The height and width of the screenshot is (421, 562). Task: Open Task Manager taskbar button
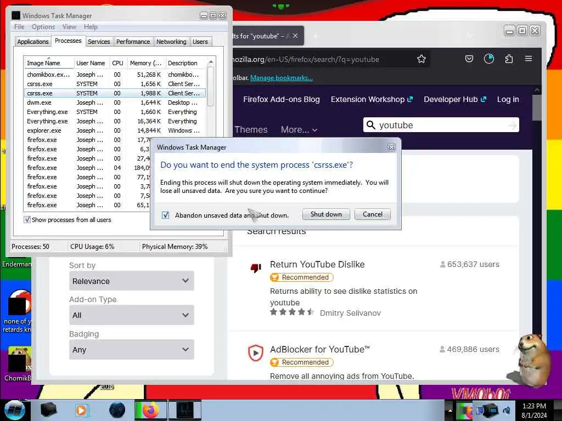(x=185, y=410)
